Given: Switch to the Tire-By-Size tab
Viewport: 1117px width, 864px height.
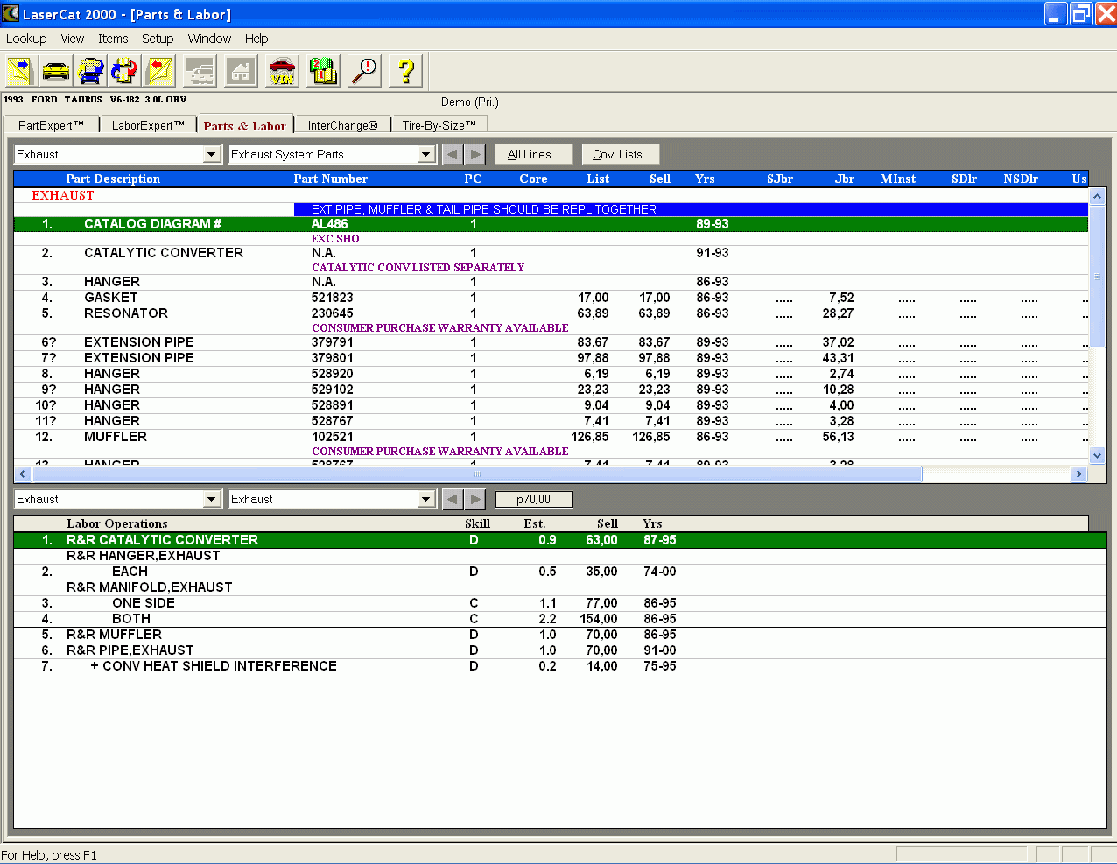Looking at the screenshot, I should 439,125.
